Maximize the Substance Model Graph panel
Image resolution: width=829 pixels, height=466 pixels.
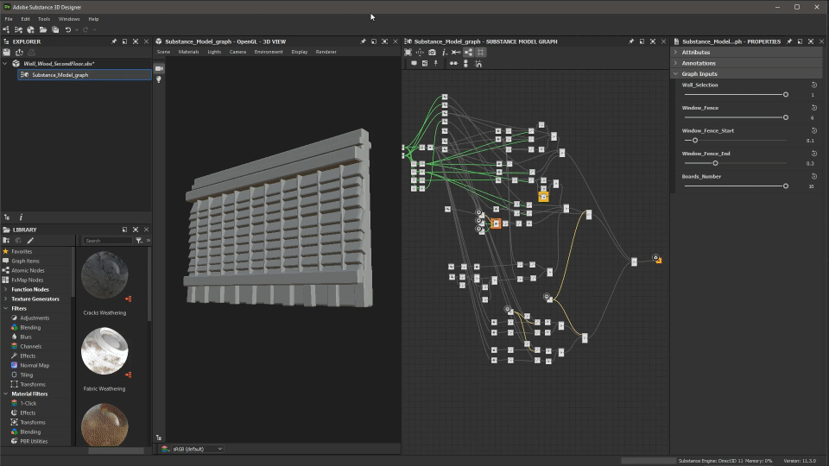653,41
